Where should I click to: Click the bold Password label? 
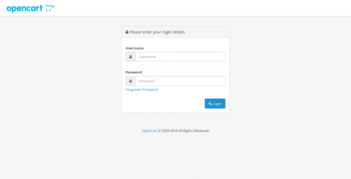pyautogui.click(x=134, y=72)
